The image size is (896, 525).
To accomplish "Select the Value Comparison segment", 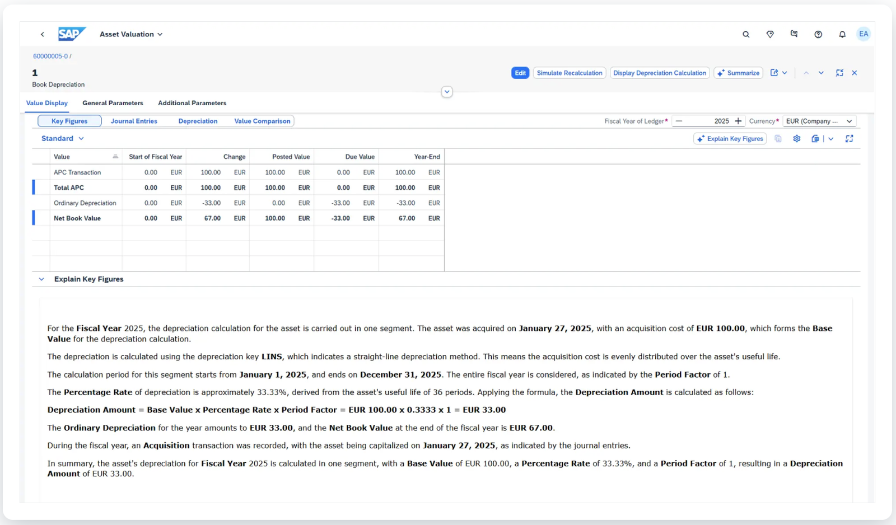I will (262, 121).
